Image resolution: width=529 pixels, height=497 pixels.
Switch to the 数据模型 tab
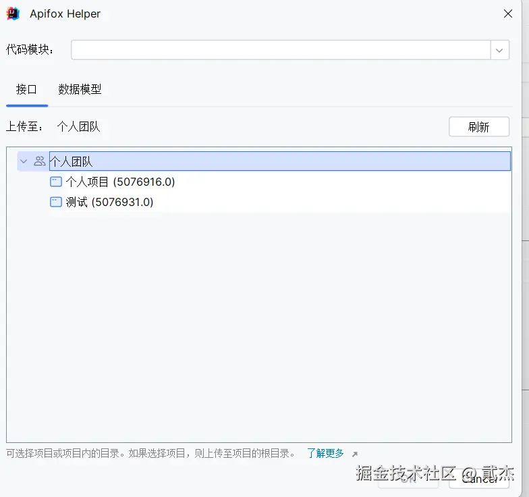point(80,89)
